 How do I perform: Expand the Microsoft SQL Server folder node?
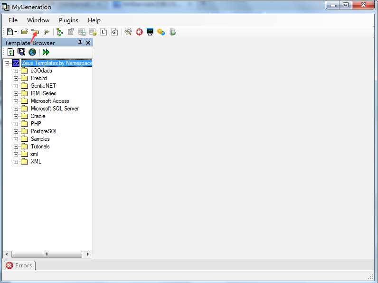point(16,109)
